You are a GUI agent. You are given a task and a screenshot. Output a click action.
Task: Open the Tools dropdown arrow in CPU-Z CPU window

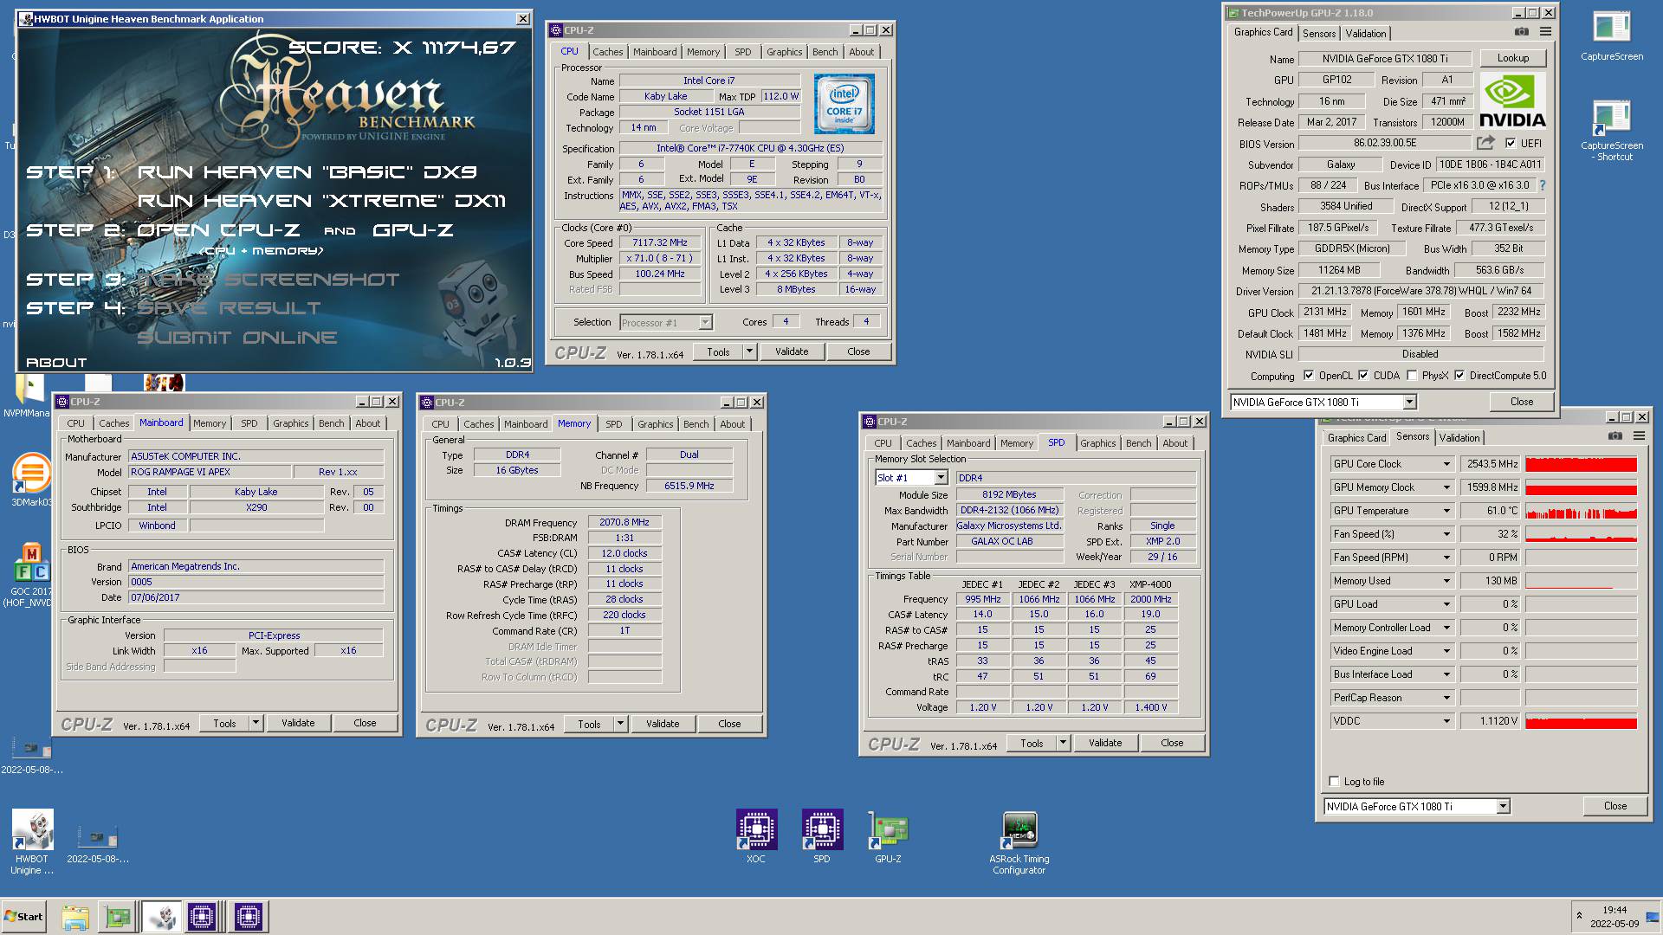click(749, 351)
